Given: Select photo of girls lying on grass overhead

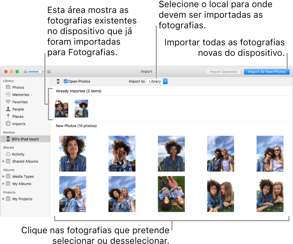Looking at the screenshot, I should click(171, 194).
